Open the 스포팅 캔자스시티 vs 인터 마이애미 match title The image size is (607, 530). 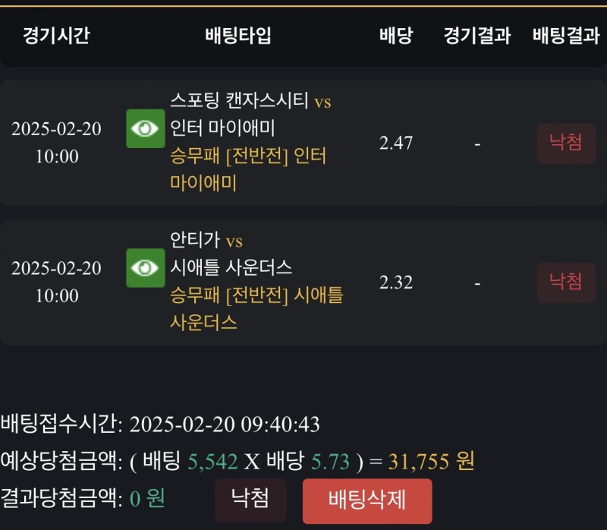(250, 114)
